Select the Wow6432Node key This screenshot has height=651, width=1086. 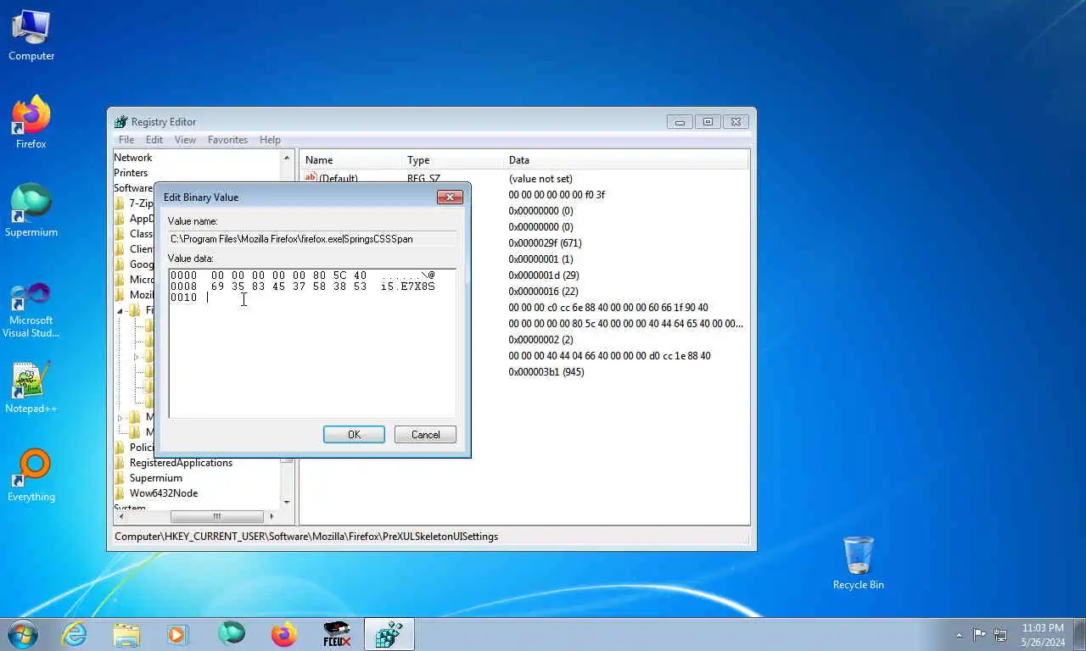coord(164,493)
